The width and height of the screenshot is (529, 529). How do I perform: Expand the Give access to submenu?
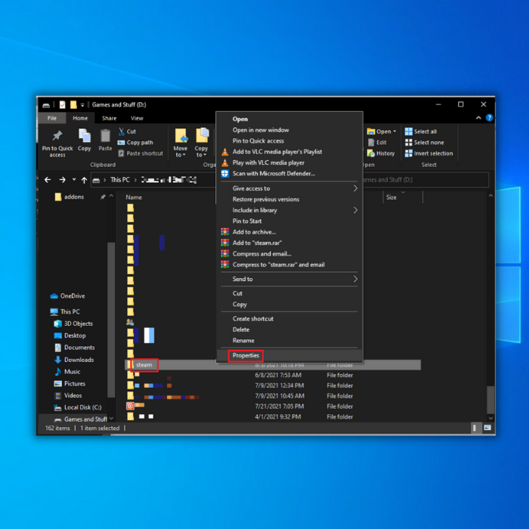355,188
